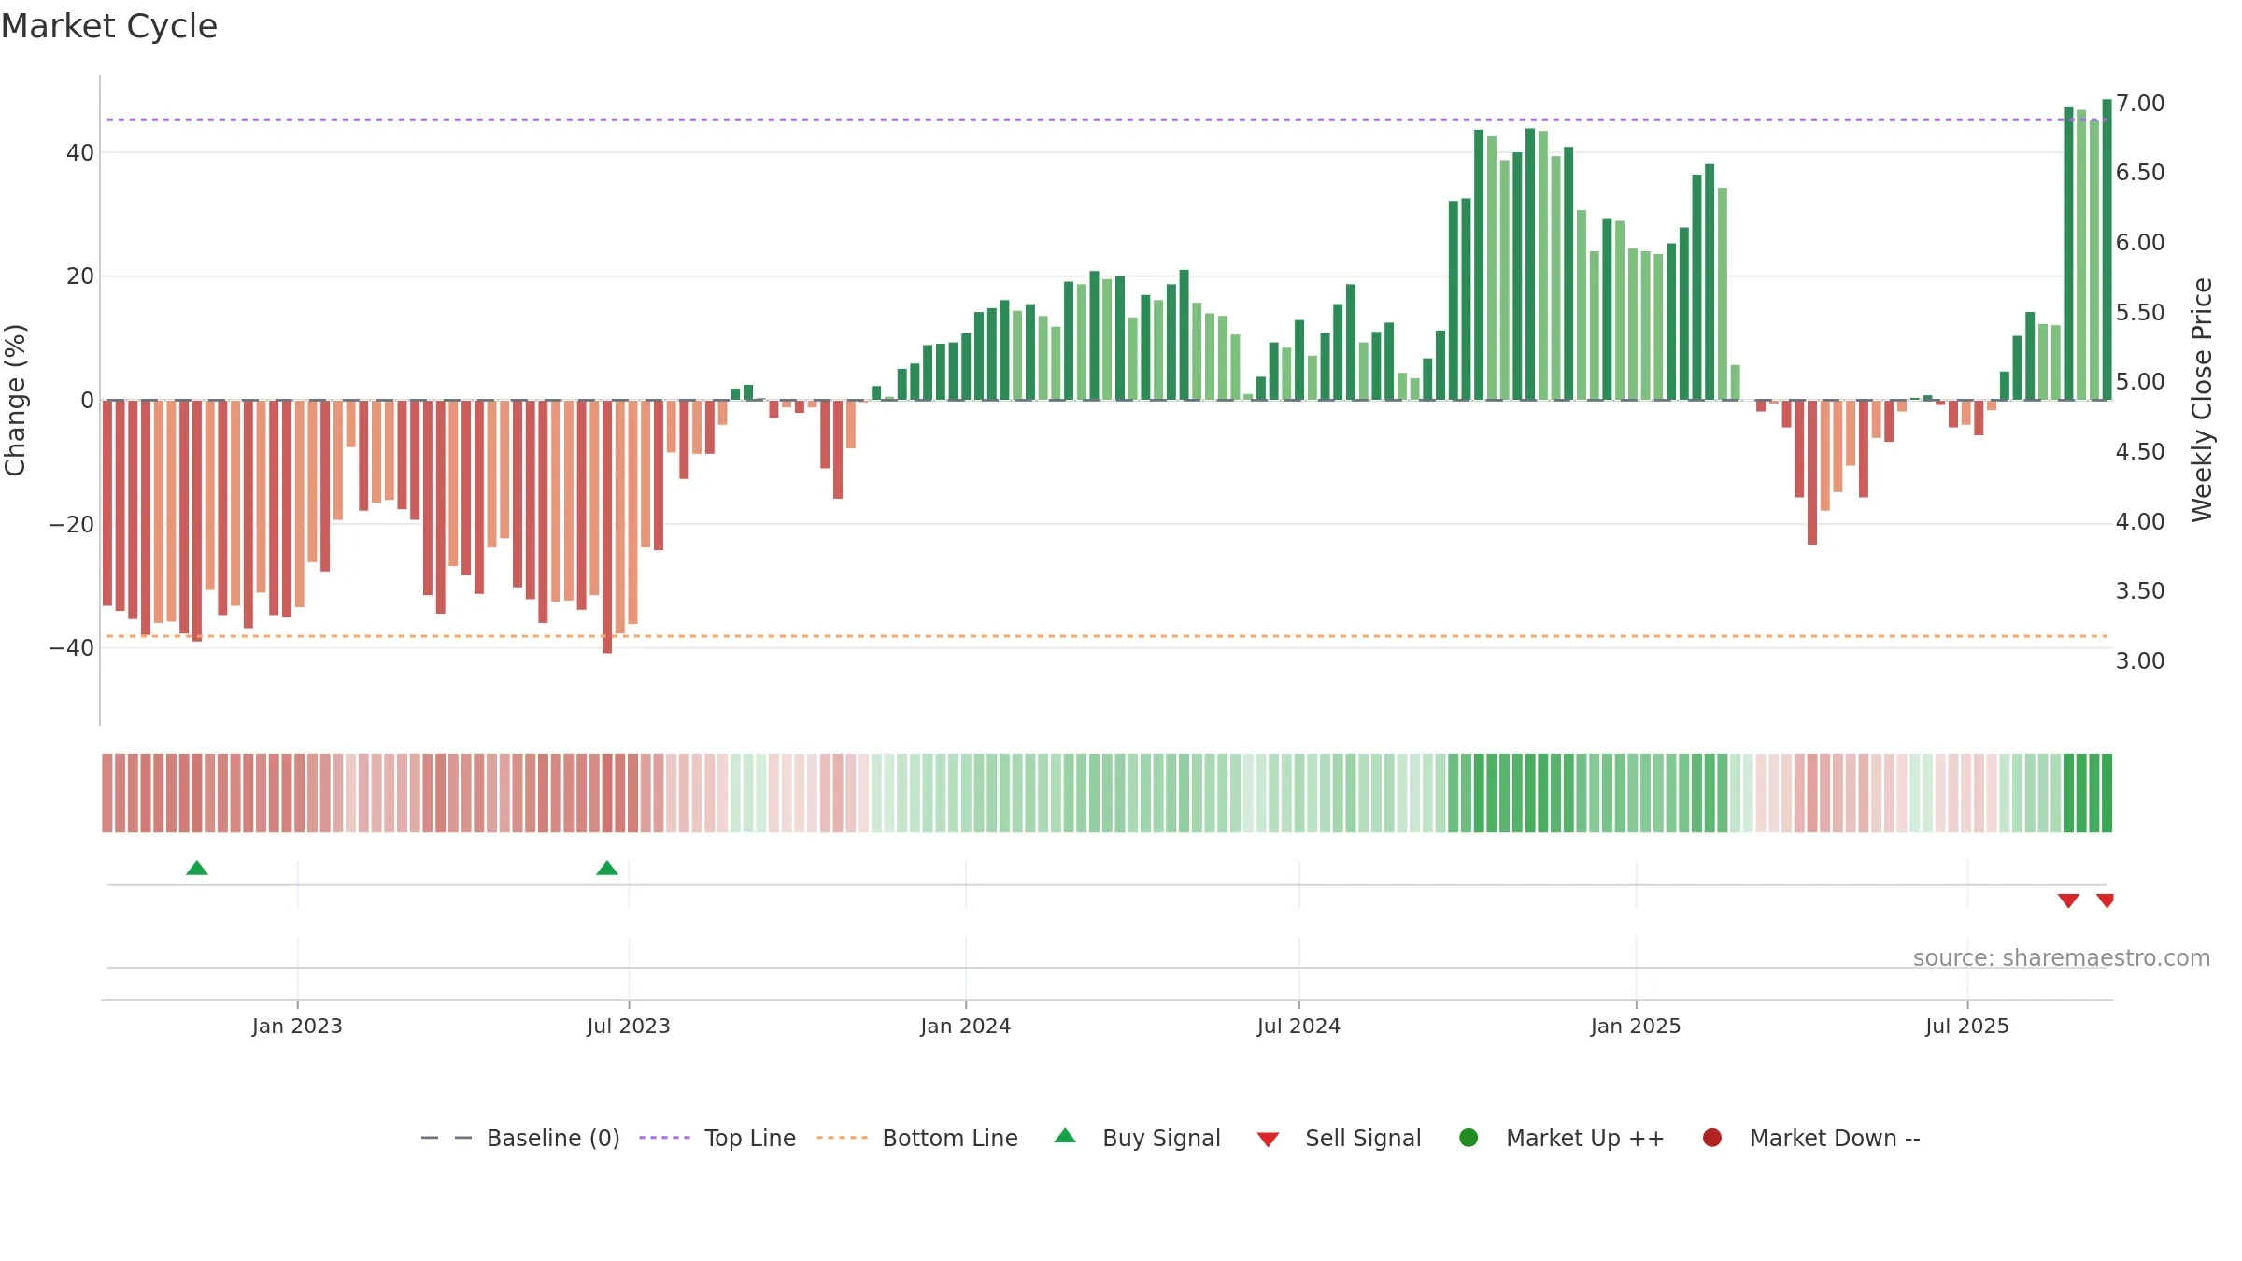Click the dark green heat strip cell at far right
The height and width of the screenshot is (1261, 2242).
tap(2107, 793)
